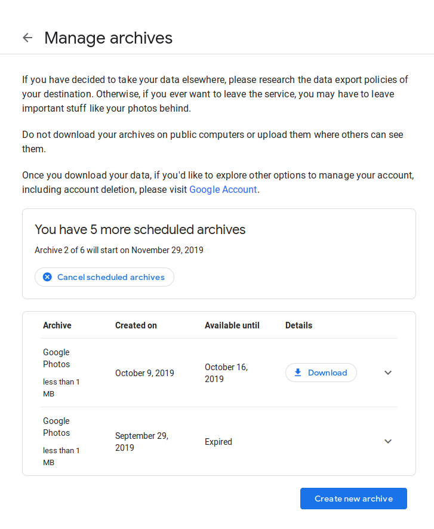
Task: Go back using the left arrow icon
Action: [27, 38]
